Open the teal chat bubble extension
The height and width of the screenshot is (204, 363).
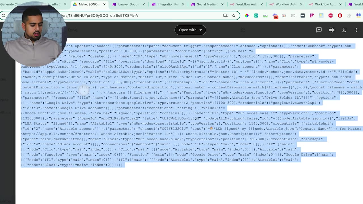click(x=256, y=16)
